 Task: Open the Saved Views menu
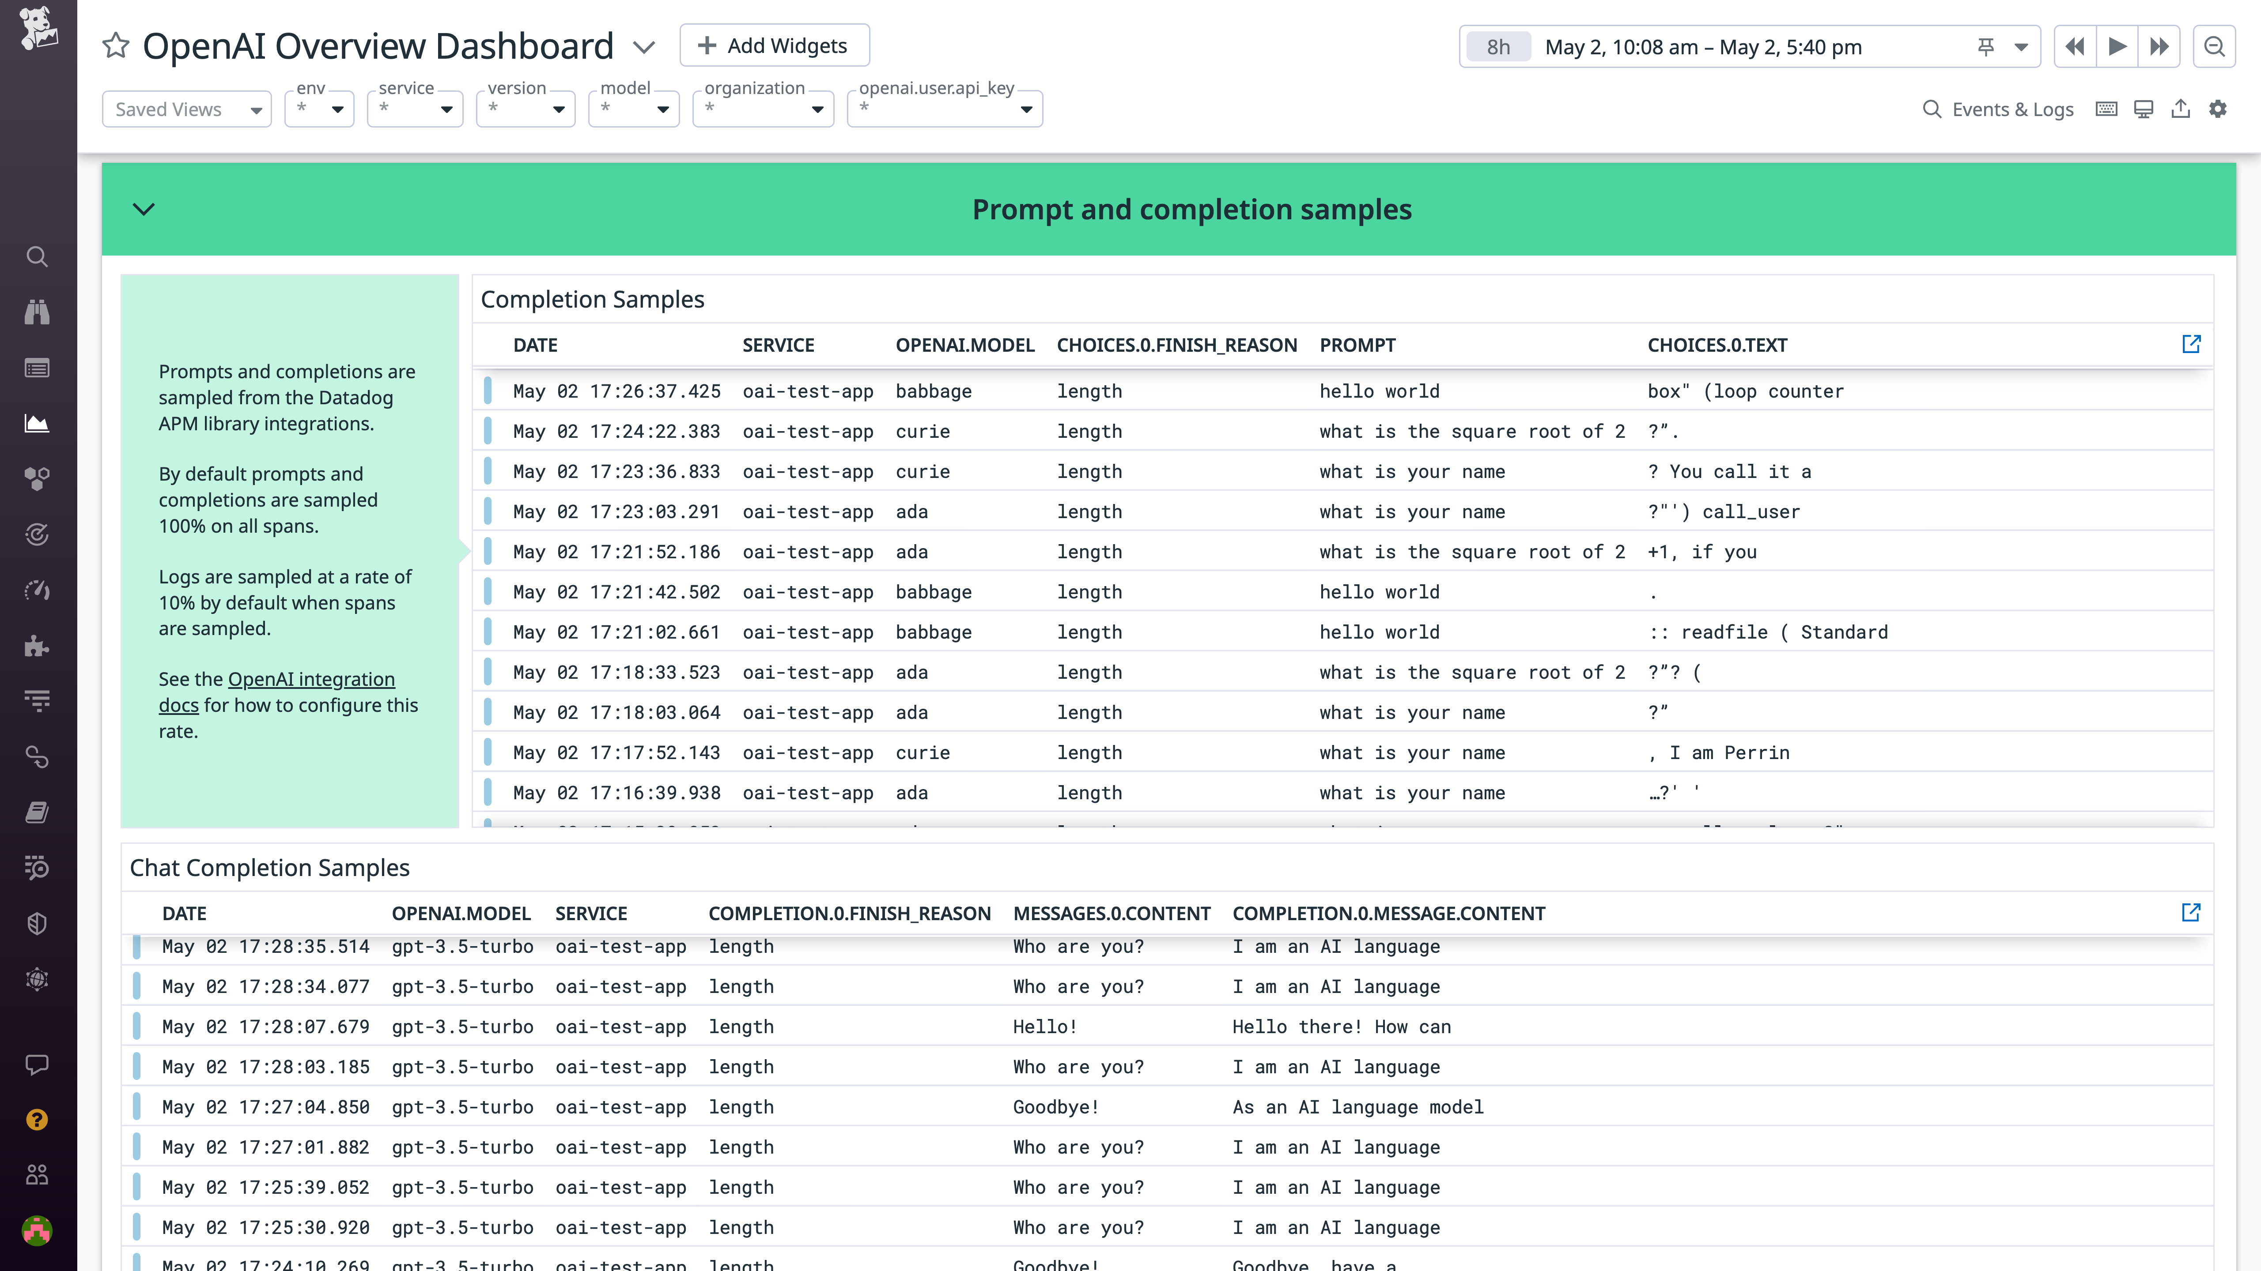[186, 109]
